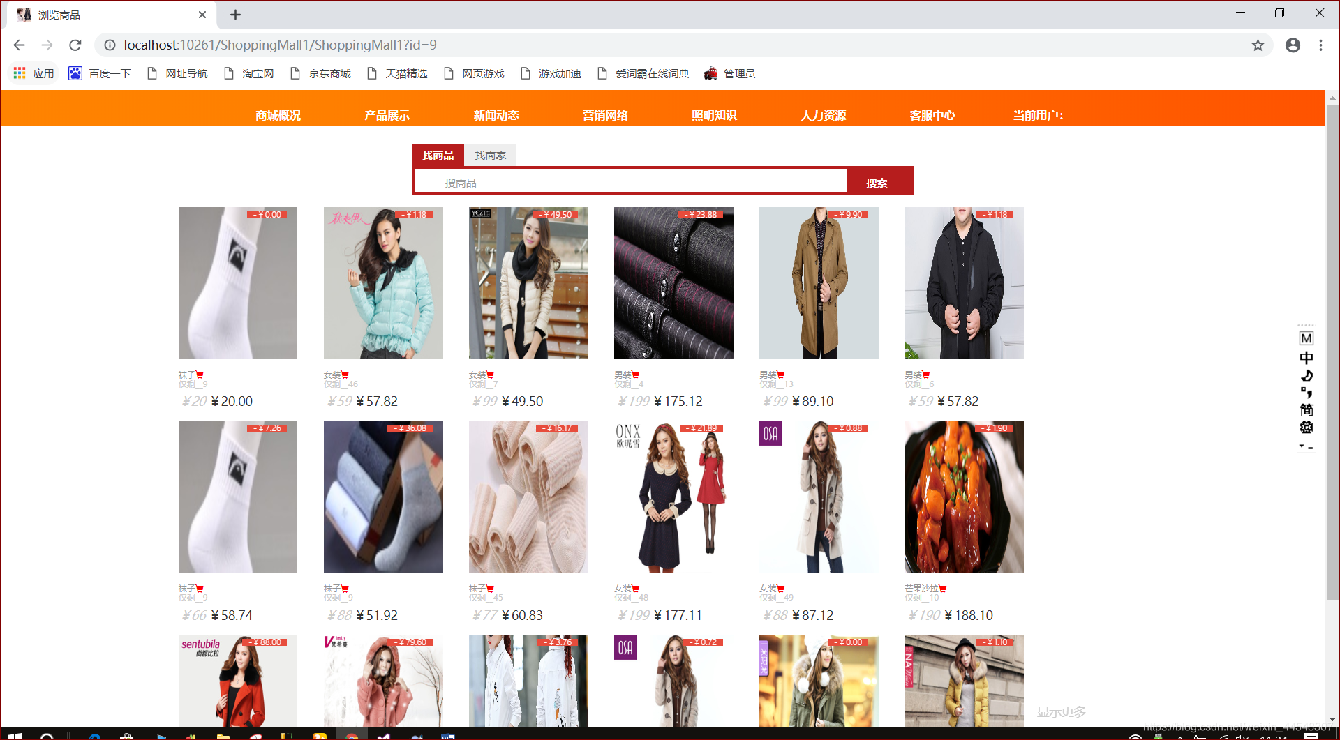
Task: Click cart icon for 袜子 ¥51.92 item
Action: tap(345, 589)
